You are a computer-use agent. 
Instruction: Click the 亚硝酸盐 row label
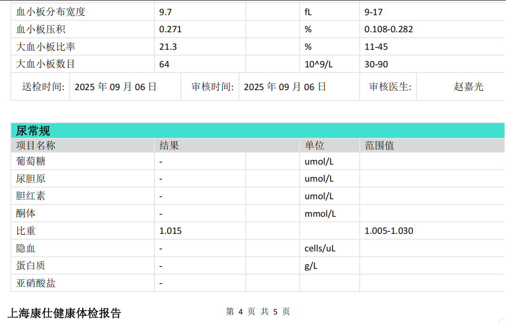pos(36,284)
